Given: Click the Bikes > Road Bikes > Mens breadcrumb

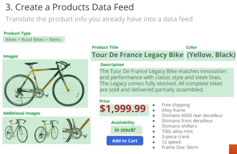Looking at the screenshot, I should pyautogui.click(x=33, y=40).
